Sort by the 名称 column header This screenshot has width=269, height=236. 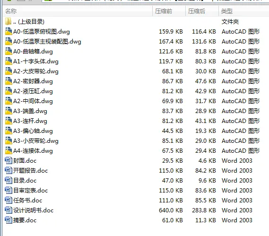[78, 11]
